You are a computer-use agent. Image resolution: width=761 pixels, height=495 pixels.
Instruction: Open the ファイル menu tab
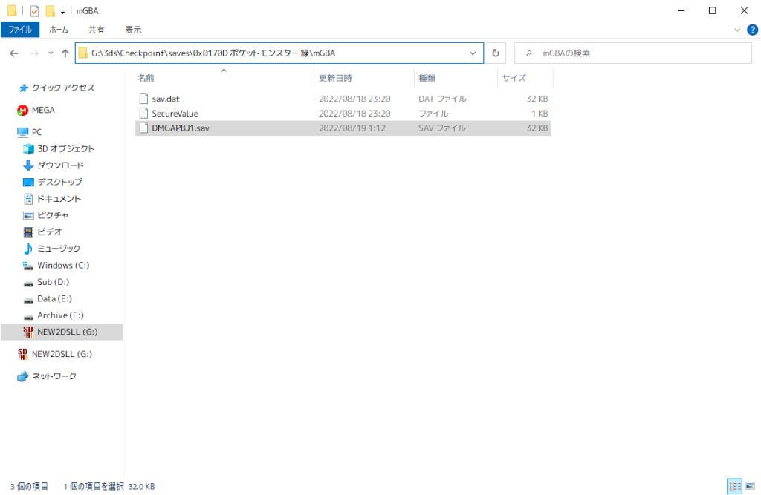tap(20, 30)
